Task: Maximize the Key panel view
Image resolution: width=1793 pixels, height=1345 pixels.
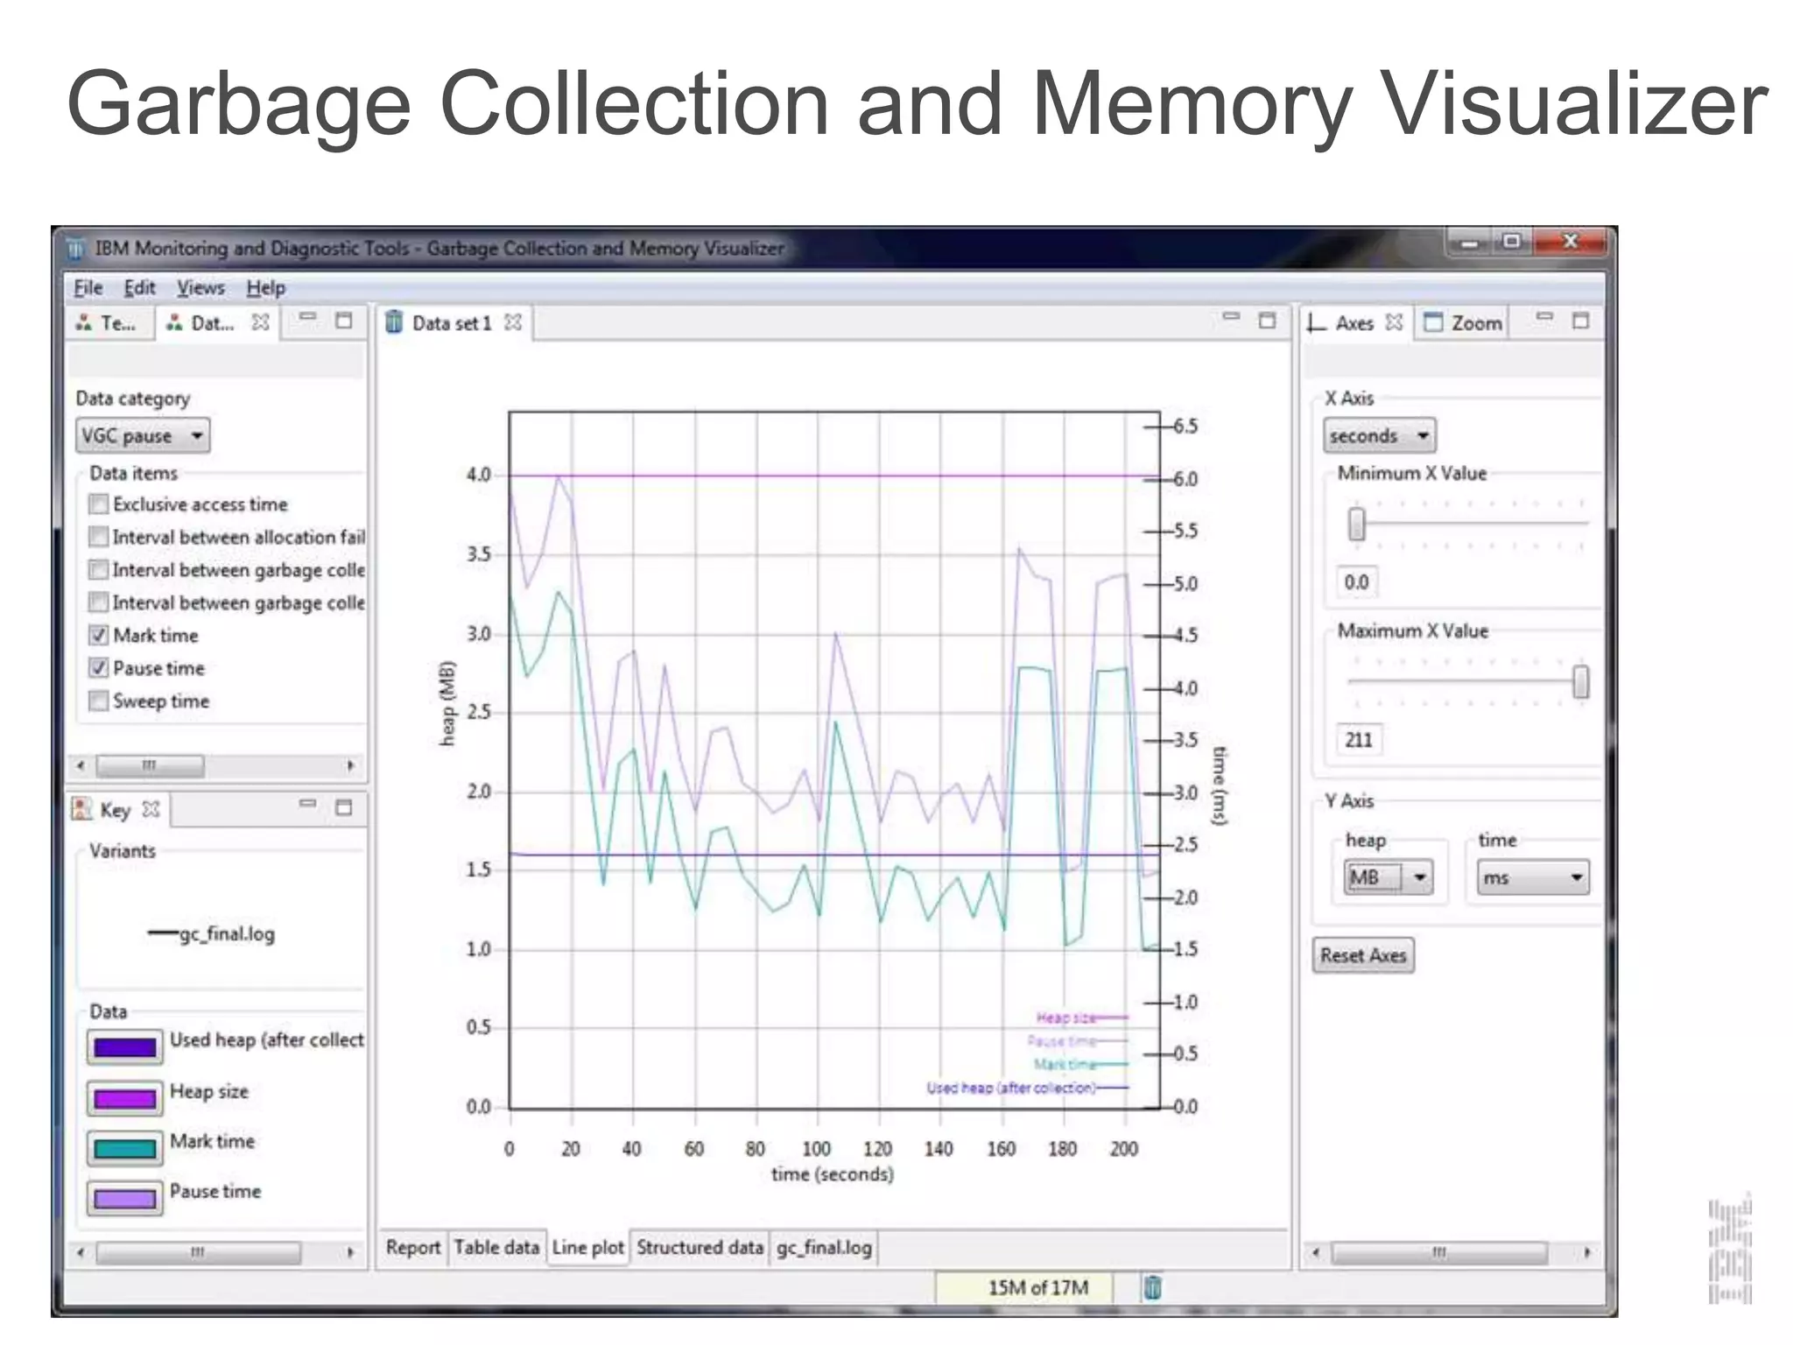Action: pos(344,807)
